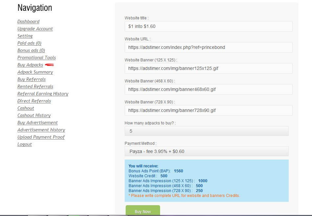
Task: Focus the Website URL text field
Action: click(x=208, y=47)
